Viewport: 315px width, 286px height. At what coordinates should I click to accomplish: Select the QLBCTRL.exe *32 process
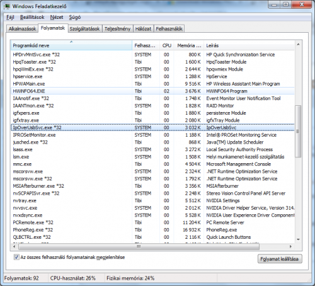tap(152, 237)
